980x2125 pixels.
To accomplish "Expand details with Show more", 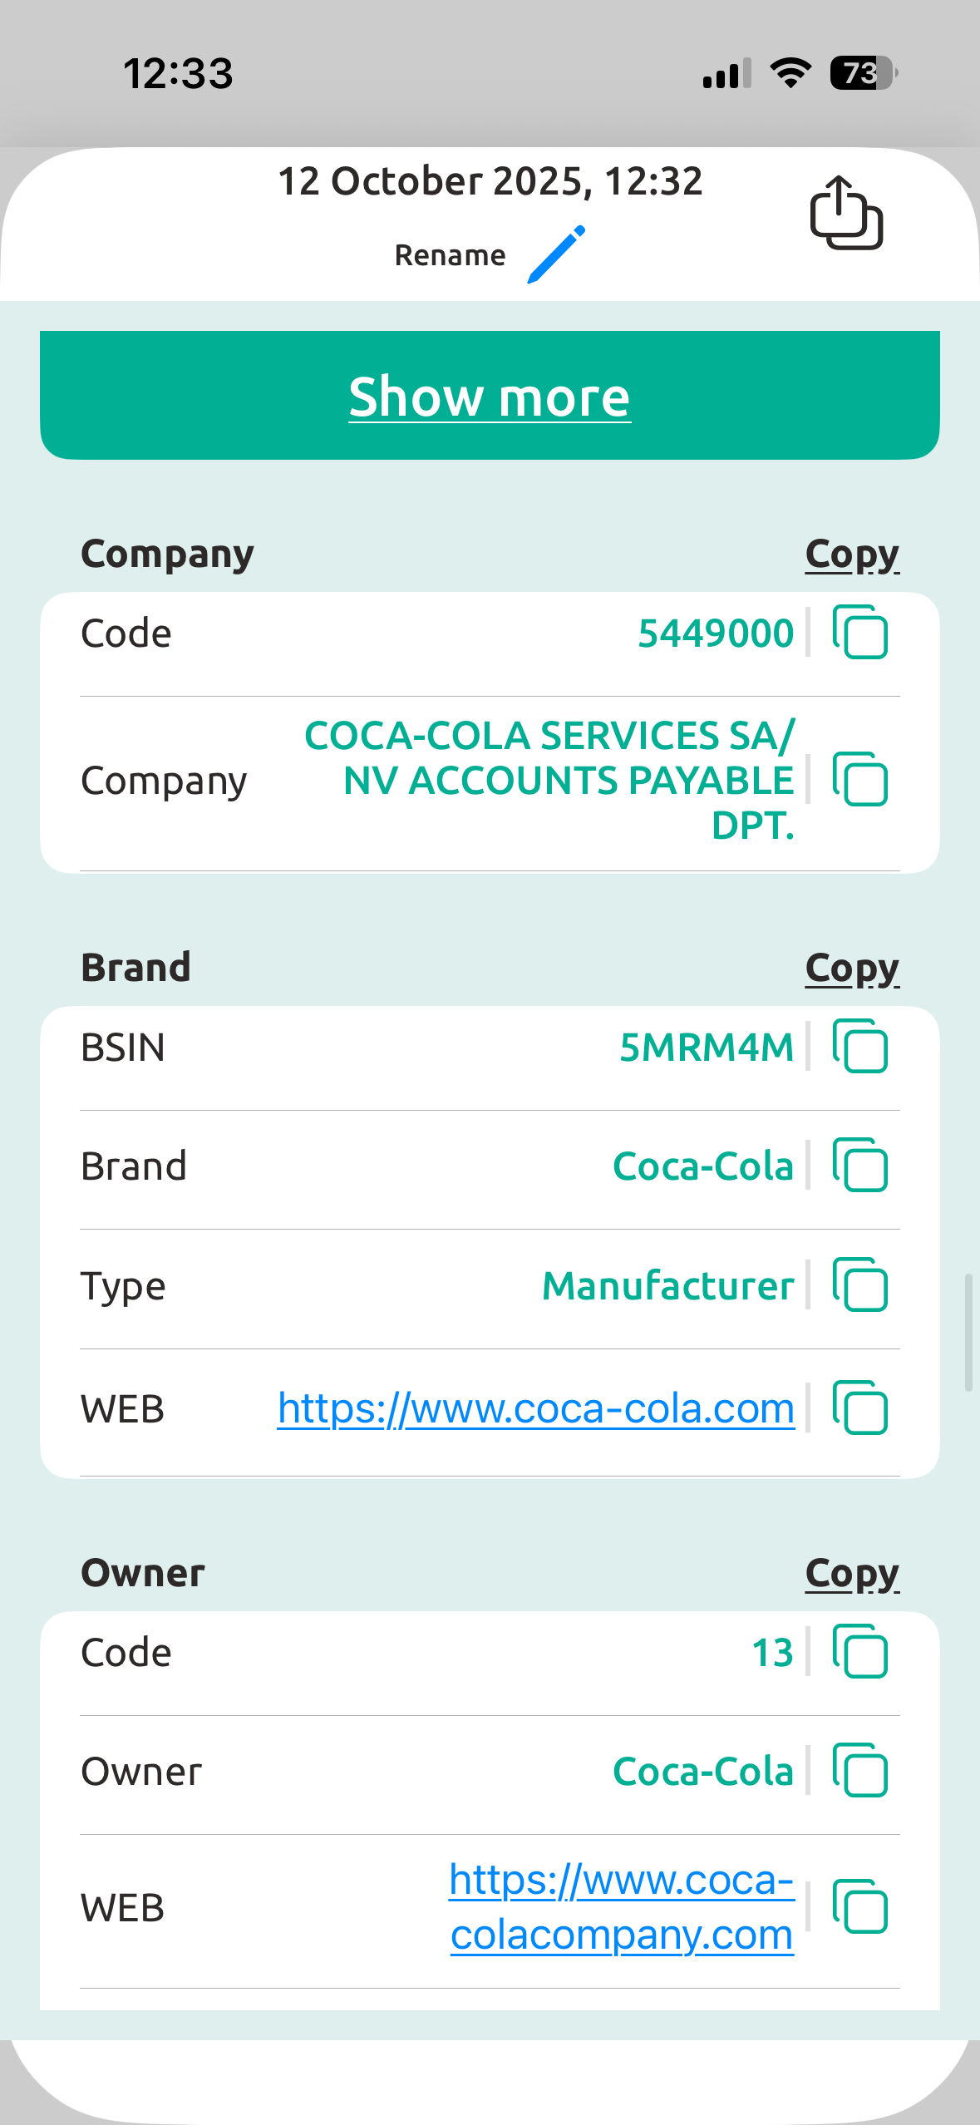I will pos(490,395).
